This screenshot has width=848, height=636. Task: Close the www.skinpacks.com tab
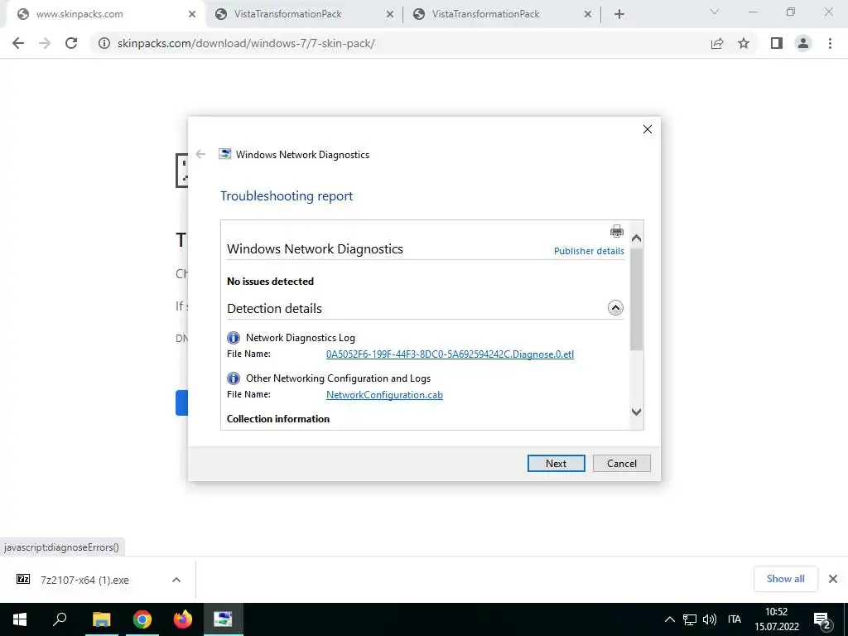pyautogui.click(x=192, y=15)
